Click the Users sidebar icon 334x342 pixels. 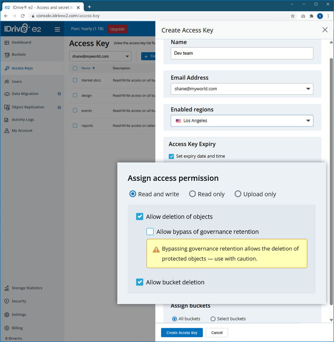7,81
